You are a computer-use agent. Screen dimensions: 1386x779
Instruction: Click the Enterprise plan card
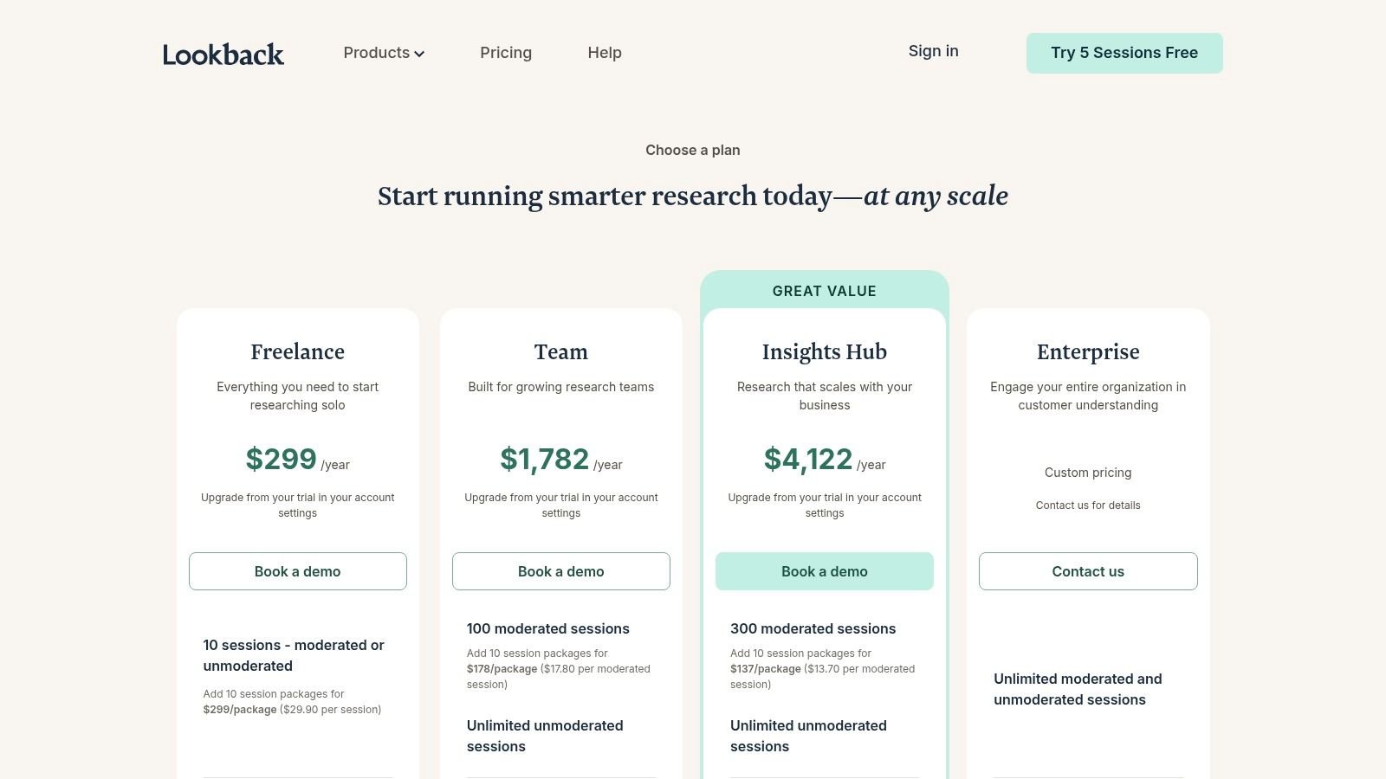coord(1087,352)
